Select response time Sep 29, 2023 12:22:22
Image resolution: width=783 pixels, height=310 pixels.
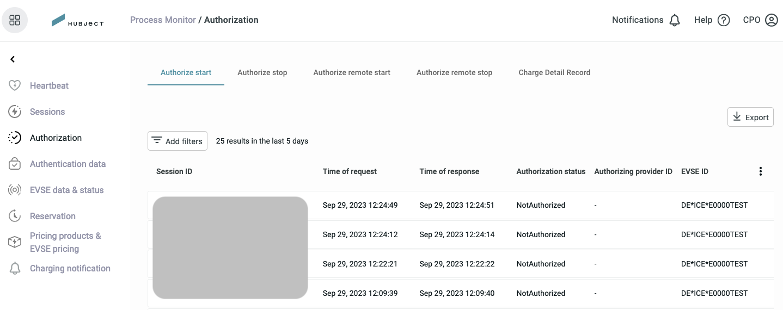click(x=457, y=264)
